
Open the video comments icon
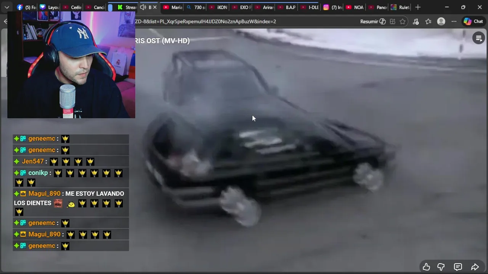(458, 267)
